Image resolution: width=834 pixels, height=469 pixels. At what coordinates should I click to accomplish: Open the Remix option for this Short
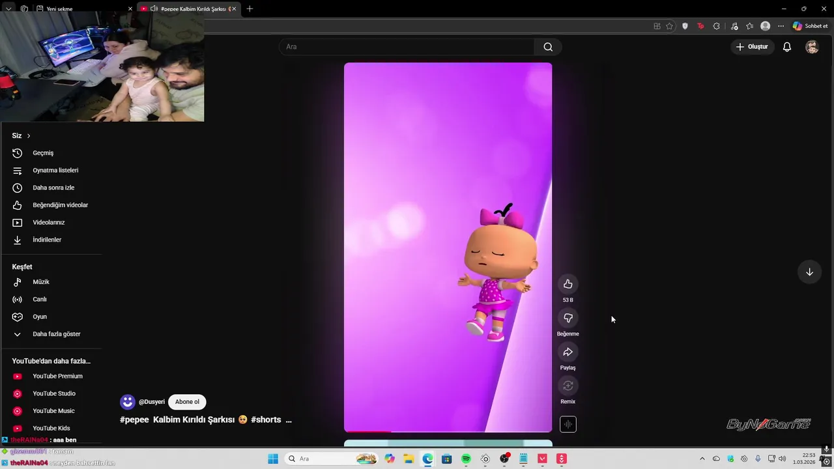pyautogui.click(x=568, y=386)
